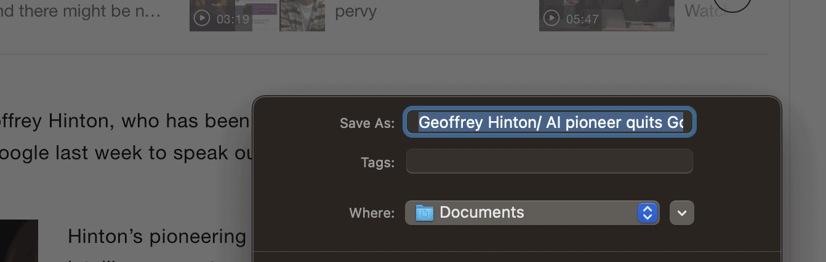Click the Documents folder icon in Where
This screenshot has width=826, height=262.
[x=425, y=213]
